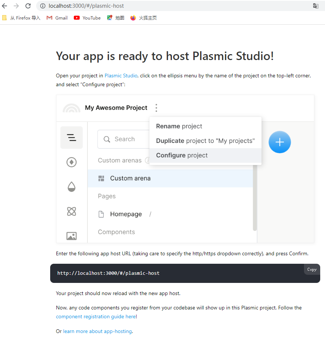Click the translate page icon
The width and height of the screenshot is (325, 340).
click(316, 6)
